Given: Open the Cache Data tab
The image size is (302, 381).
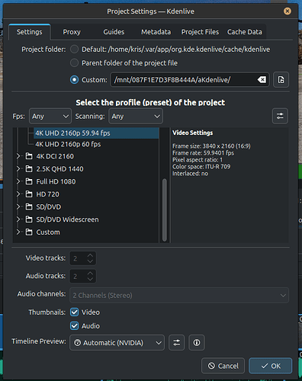Looking at the screenshot, I should coord(245,32).
